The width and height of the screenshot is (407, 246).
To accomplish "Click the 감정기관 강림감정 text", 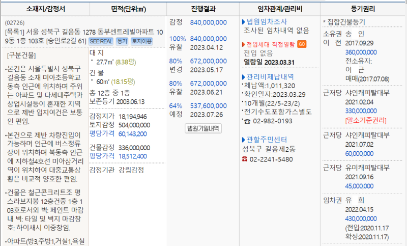I will [x=117, y=170].
